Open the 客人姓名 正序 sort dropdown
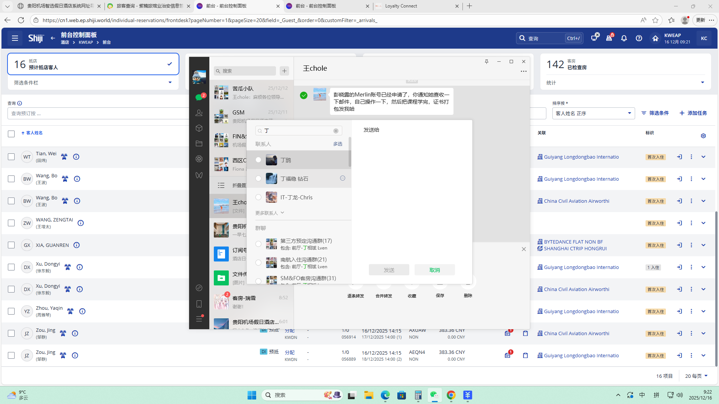Screen dimensions: 719x404 tap(593, 113)
